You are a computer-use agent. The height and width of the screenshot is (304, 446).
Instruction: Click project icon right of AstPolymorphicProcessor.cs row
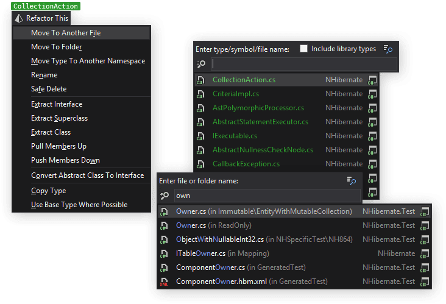(372, 108)
